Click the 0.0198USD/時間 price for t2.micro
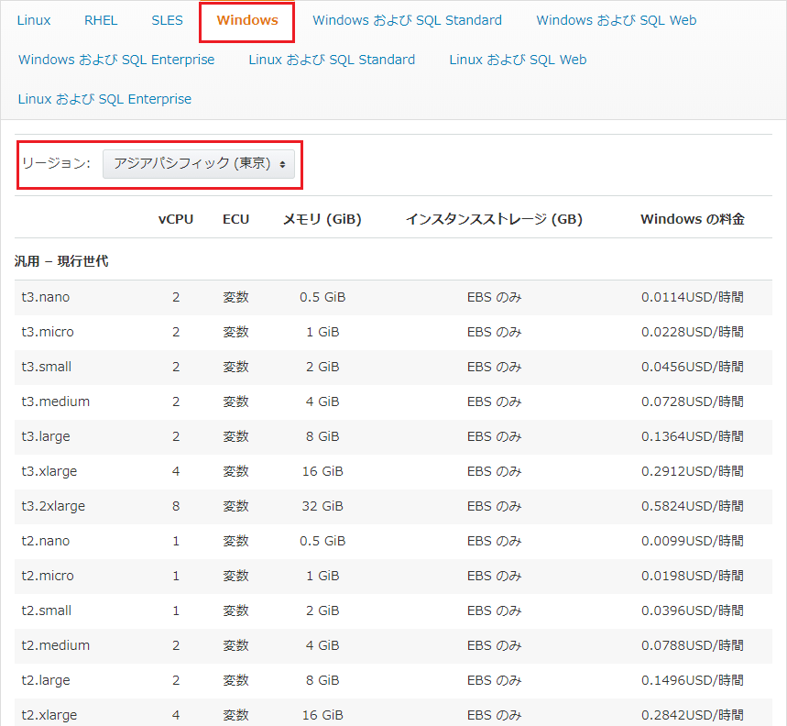787x726 pixels. tap(692, 576)
